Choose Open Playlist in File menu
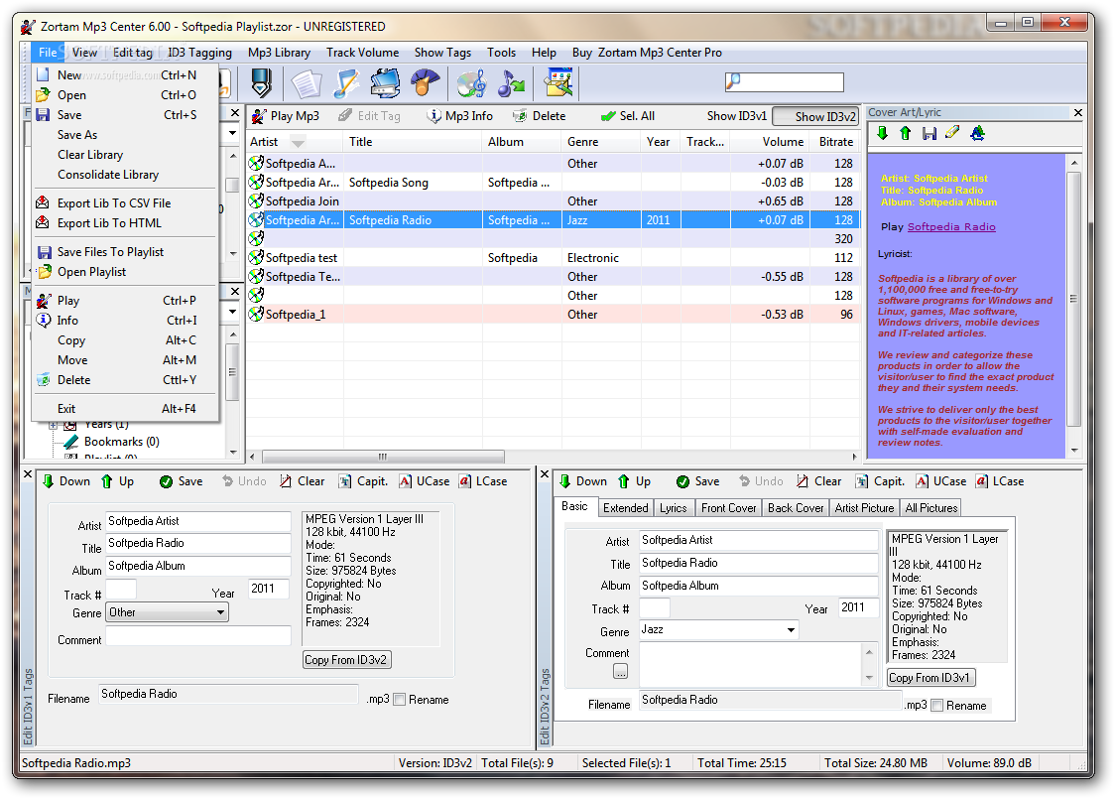 coord(91,272)
